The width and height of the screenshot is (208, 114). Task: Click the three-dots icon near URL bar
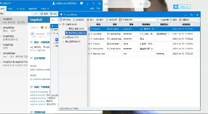(x=147, y=4)
